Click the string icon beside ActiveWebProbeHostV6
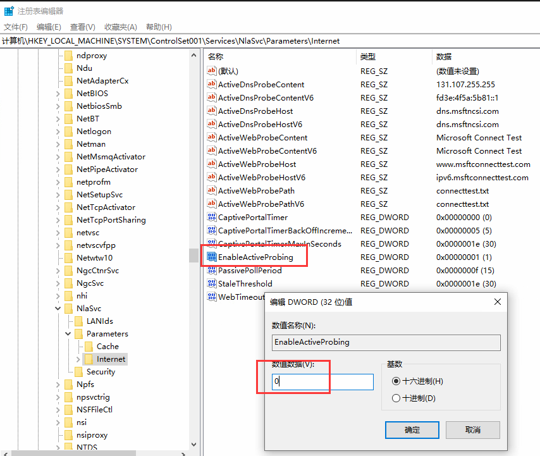Viewport: 540px width, 456px height. tap(211, 177)
